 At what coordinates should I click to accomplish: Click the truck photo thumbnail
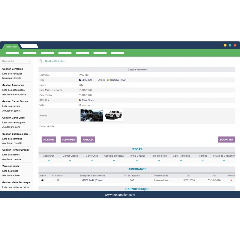coord(113,115)
